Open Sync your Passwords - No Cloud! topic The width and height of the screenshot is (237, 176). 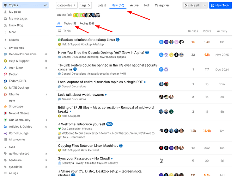click(x=84, y=158)
